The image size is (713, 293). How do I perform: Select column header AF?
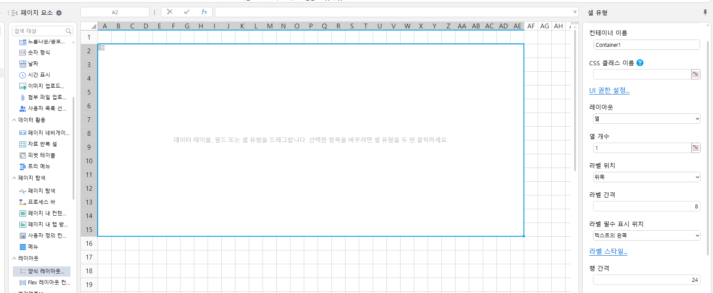pyautogui.click(x=531, y=26)
